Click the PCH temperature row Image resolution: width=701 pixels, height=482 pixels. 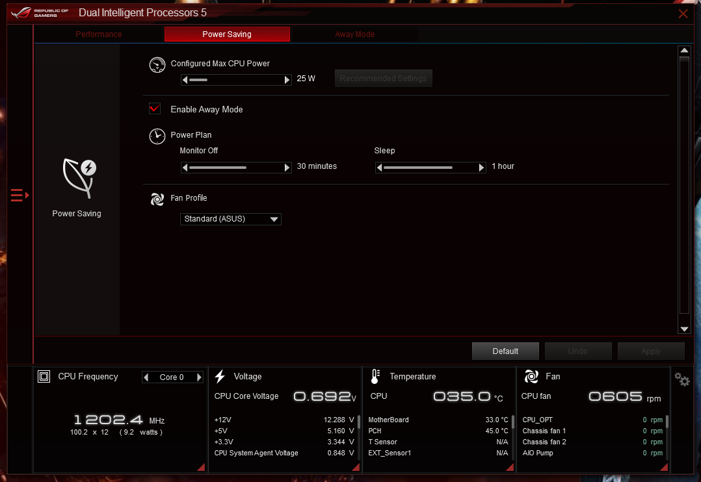click(x=438, y=431)
